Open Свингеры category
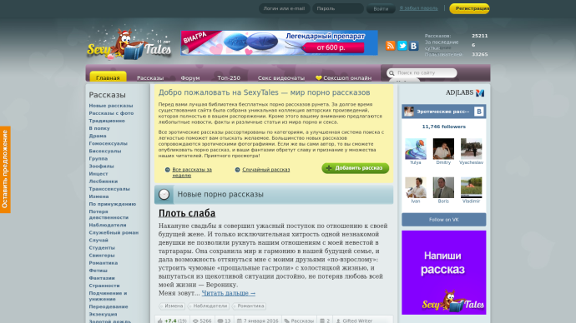Image resolution: width=576 pixels, height=323 pixels. pyautogui.click(x=102, y=256)
